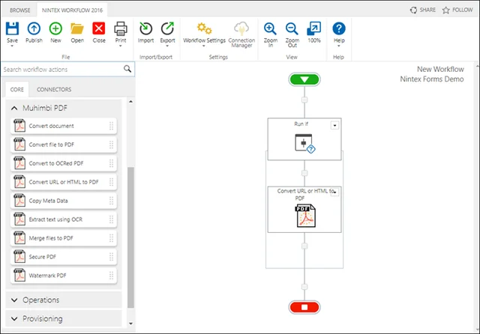Select the Nintex Workflow 2016 tab
The width and height of the screenshot is (480, 334).
pos(72,10)
